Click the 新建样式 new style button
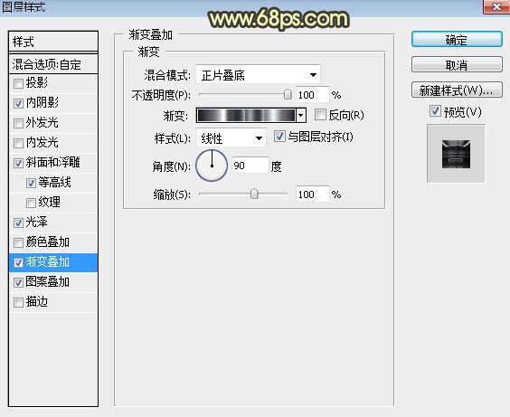This screenshot has width=510, height=417. [x=457, y=90]
